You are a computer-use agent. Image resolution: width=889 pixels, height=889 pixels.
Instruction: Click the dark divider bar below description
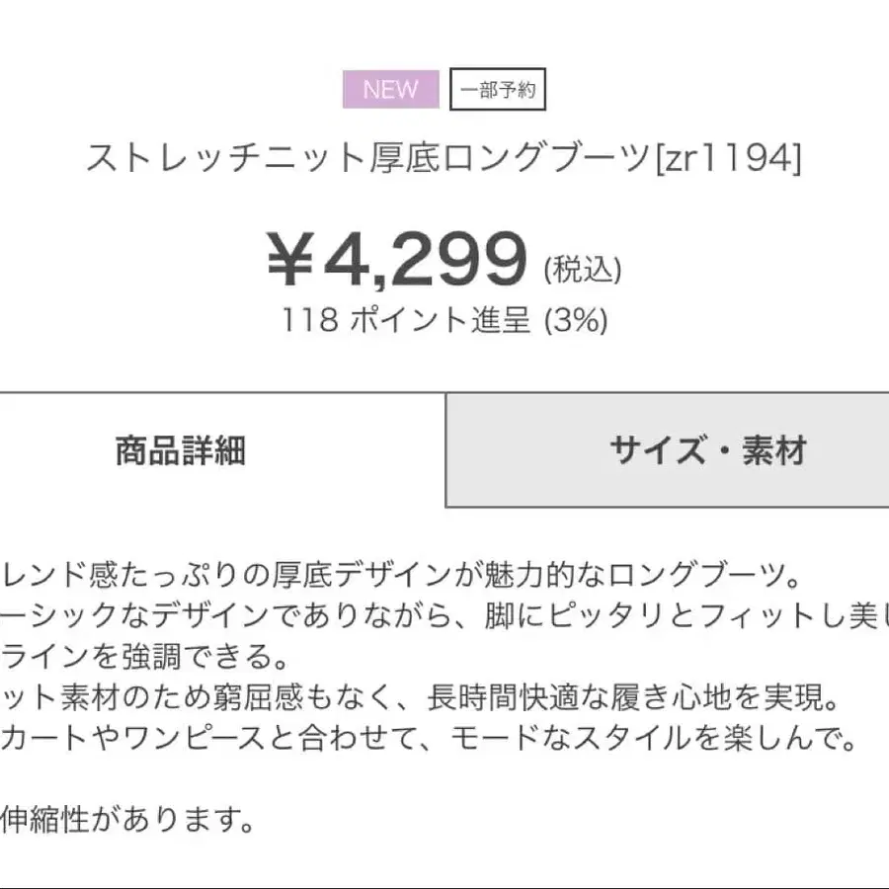444,886
